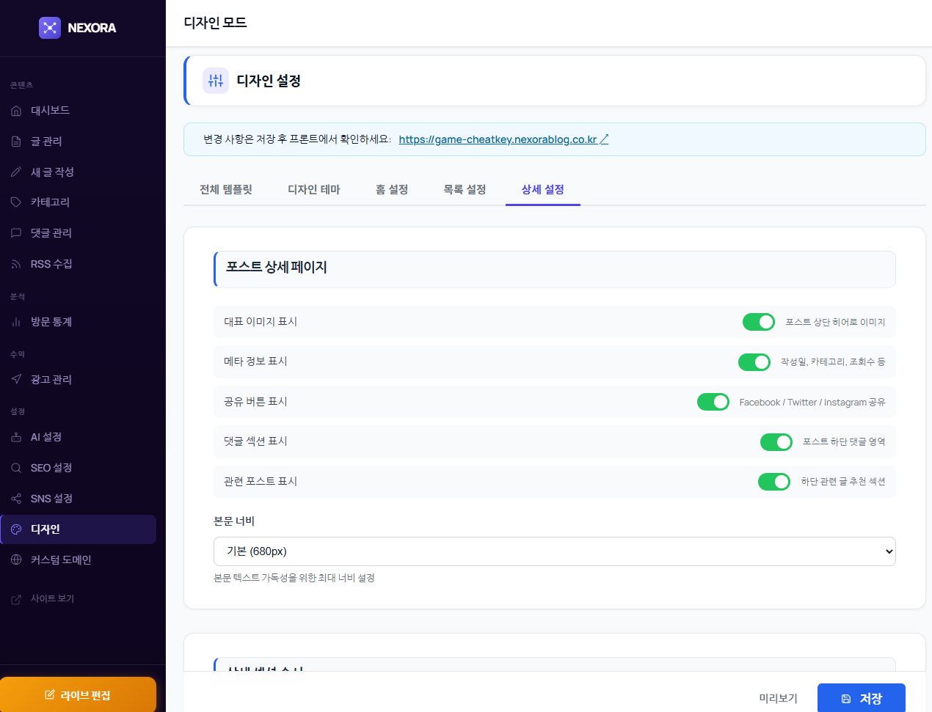This screenshot has height=712, width=932.
Task: Click the RSS 수집 feed icon
Action: coord(16,264)
